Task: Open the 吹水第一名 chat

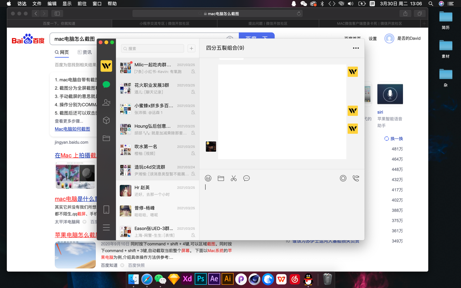Action: click(158, 150)
